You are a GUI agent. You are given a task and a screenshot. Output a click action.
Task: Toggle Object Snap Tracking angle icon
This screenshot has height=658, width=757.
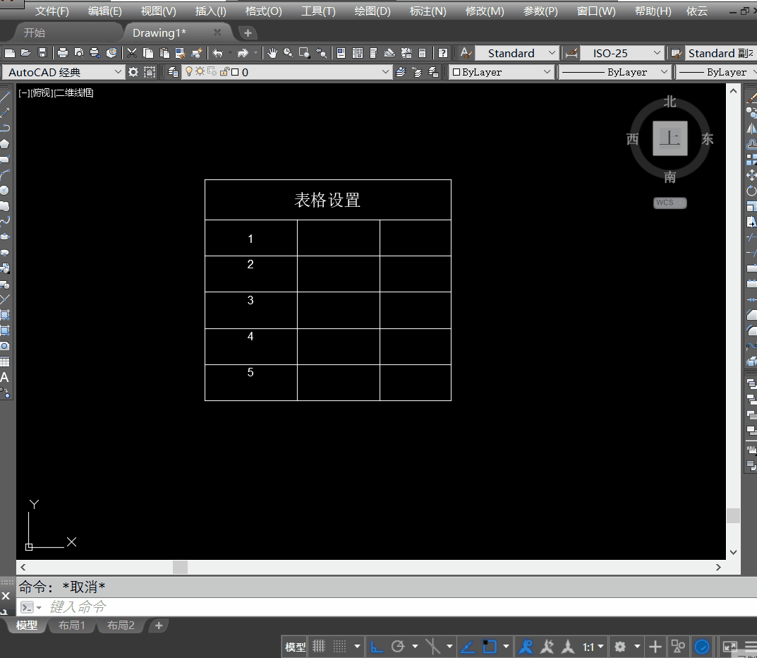pos(468,646)
